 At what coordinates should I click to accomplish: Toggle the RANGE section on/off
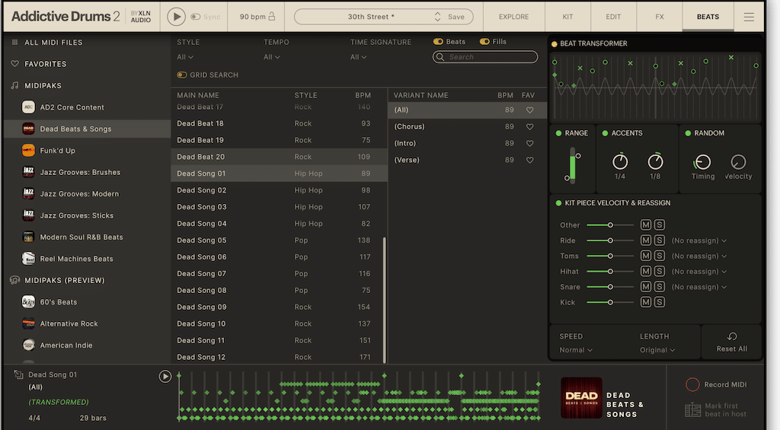(x=558, y=133)
